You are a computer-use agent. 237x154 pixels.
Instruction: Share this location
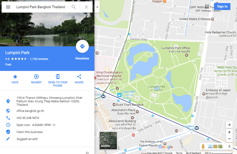click(x=79, y=79)
